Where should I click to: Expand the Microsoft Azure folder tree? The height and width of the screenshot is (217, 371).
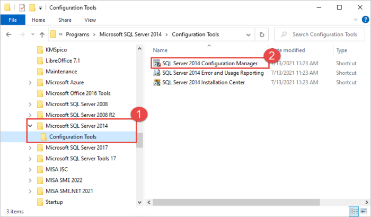coord(30,82)
